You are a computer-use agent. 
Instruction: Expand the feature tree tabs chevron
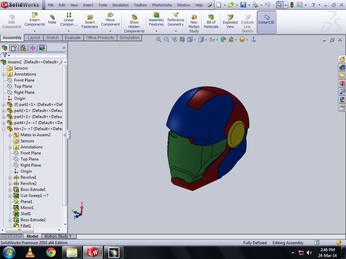64,48
